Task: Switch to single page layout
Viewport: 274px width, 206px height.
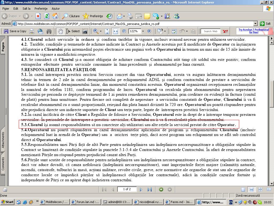Action: tap(243, 190)
